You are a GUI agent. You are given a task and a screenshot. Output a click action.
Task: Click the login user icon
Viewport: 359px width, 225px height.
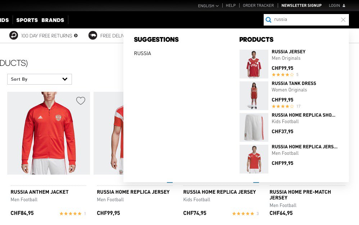coord(344,5)
